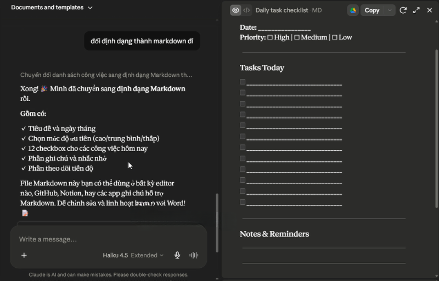Reload the artifact with the refresh icon

point(403,10)
